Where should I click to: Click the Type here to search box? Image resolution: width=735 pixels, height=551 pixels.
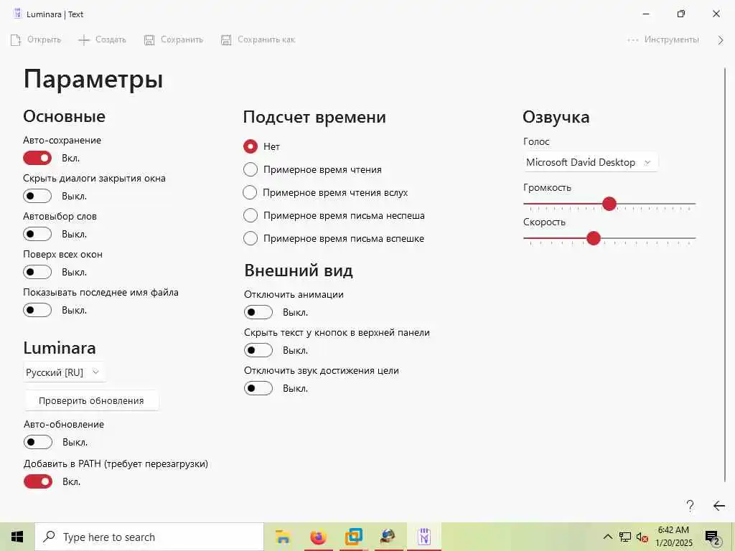tap(149, 537)
